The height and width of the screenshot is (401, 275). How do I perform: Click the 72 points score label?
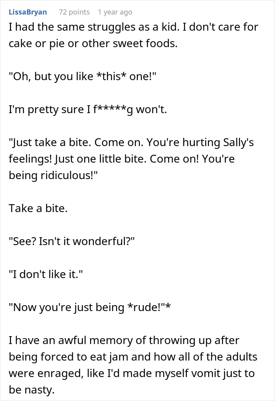click(74, 12)
